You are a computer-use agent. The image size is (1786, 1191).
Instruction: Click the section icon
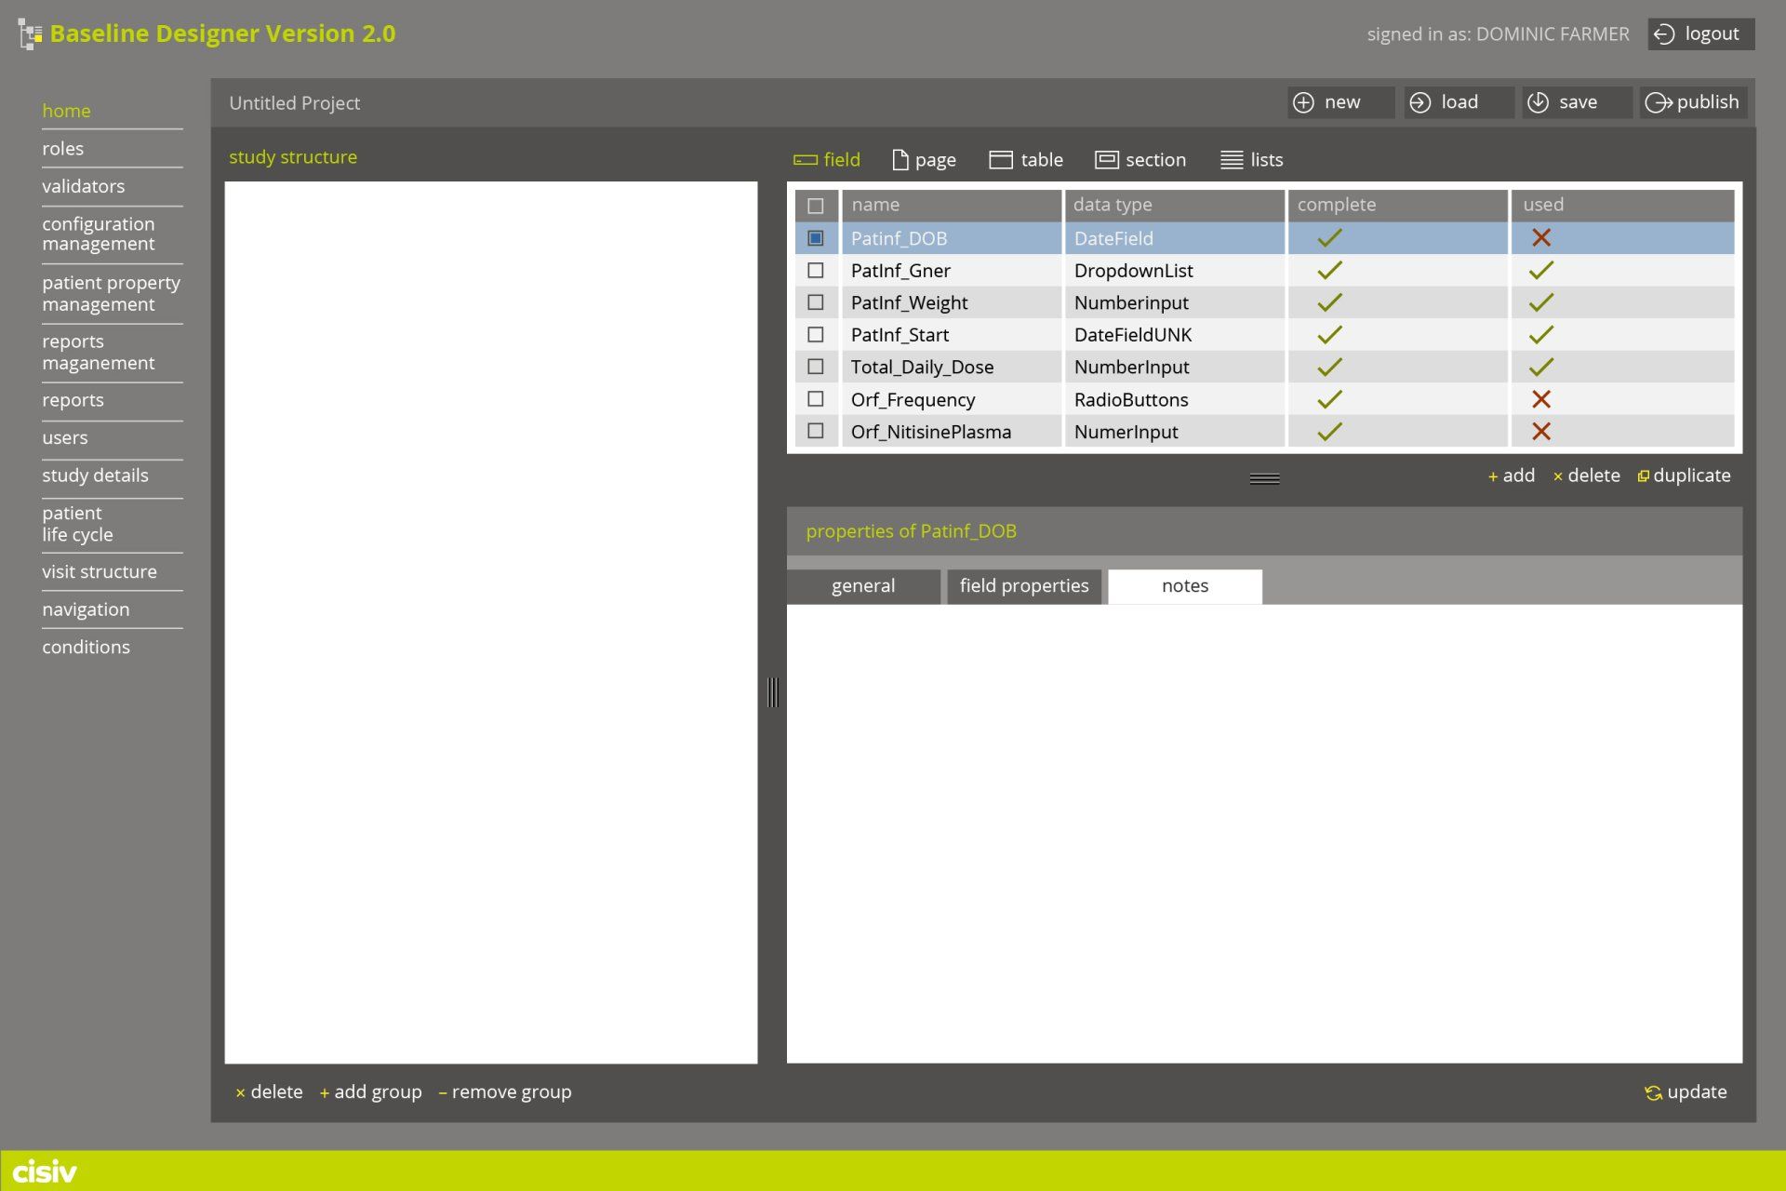coord(1107,160)
